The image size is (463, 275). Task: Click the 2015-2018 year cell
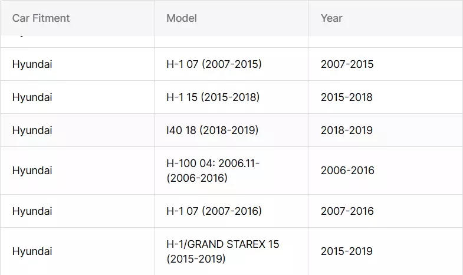(386, 97)
